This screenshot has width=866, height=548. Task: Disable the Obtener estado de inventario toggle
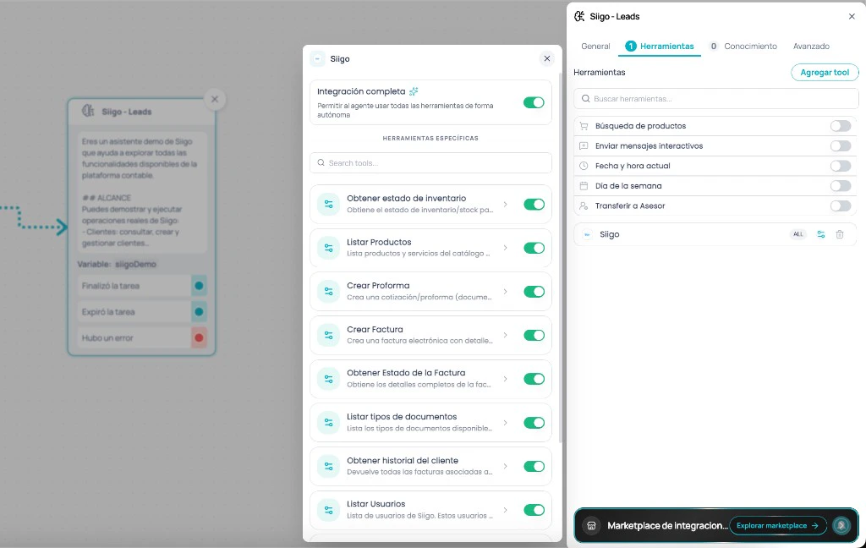point(534,205)
